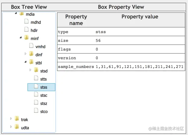
Task: Select the dinf box label
Action: pos(39,55)
